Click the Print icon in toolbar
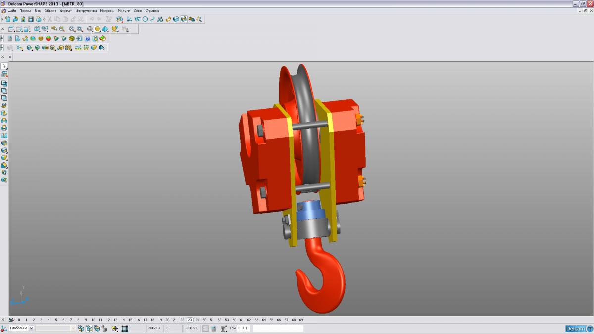This screenshot has width=594, height=334. [x=38, y=19]
